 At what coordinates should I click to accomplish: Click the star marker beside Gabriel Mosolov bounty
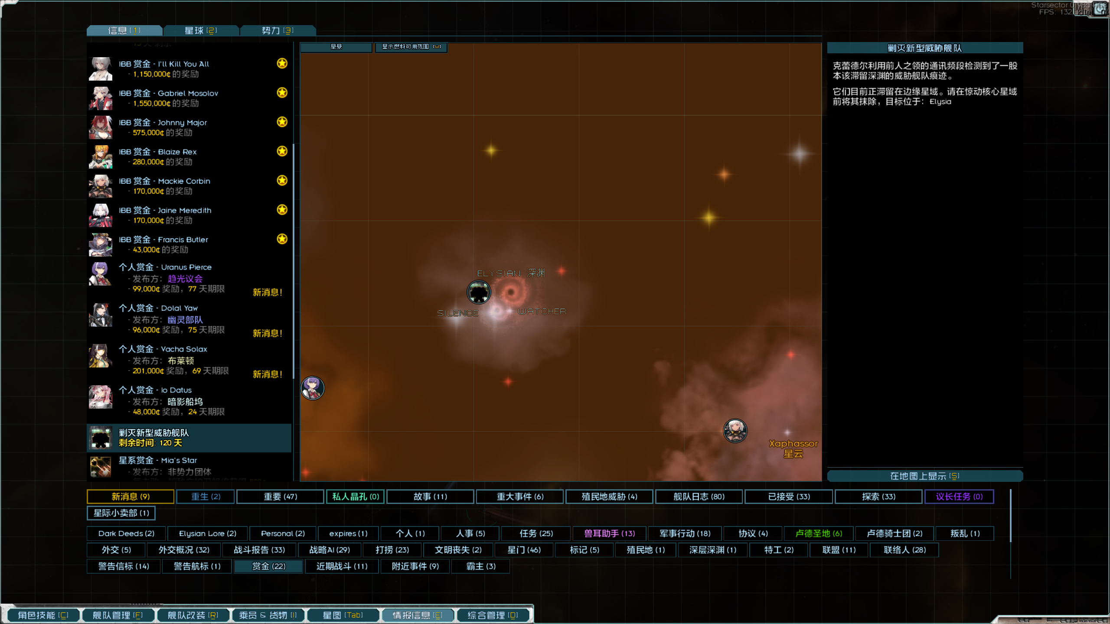[282, 93]
